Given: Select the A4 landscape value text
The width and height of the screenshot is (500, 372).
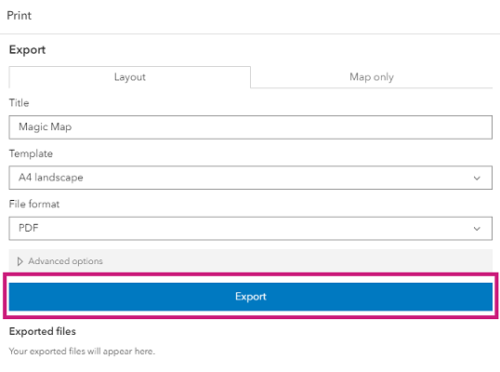Looking at the screenshot, I should pos(51,178).
